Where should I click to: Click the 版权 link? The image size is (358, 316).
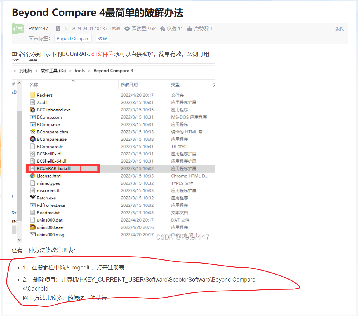coord(339,28)
